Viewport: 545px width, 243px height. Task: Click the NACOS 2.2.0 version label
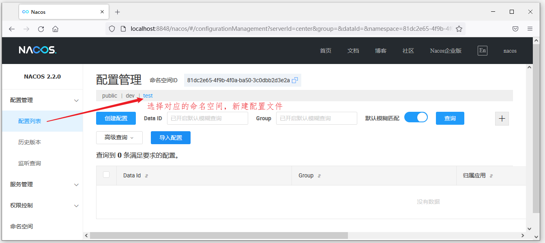pyautogui.click(x=43, y=76)
